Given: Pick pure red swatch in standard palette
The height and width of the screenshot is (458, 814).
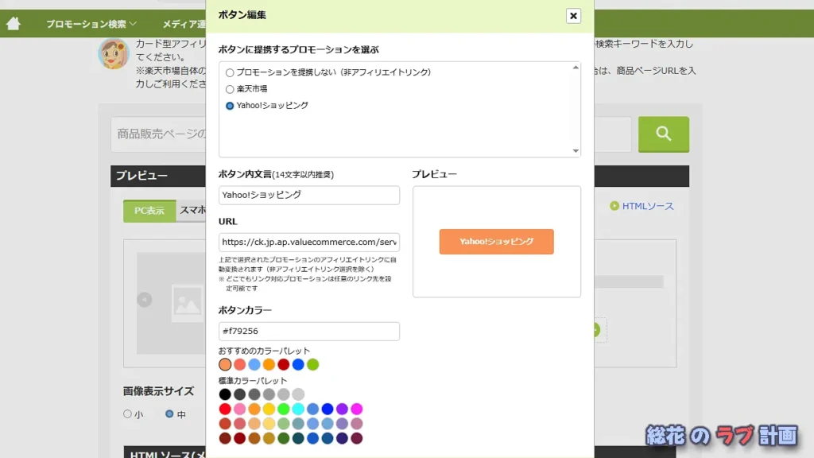Looking at the screenshot, I should coord(225,409).
